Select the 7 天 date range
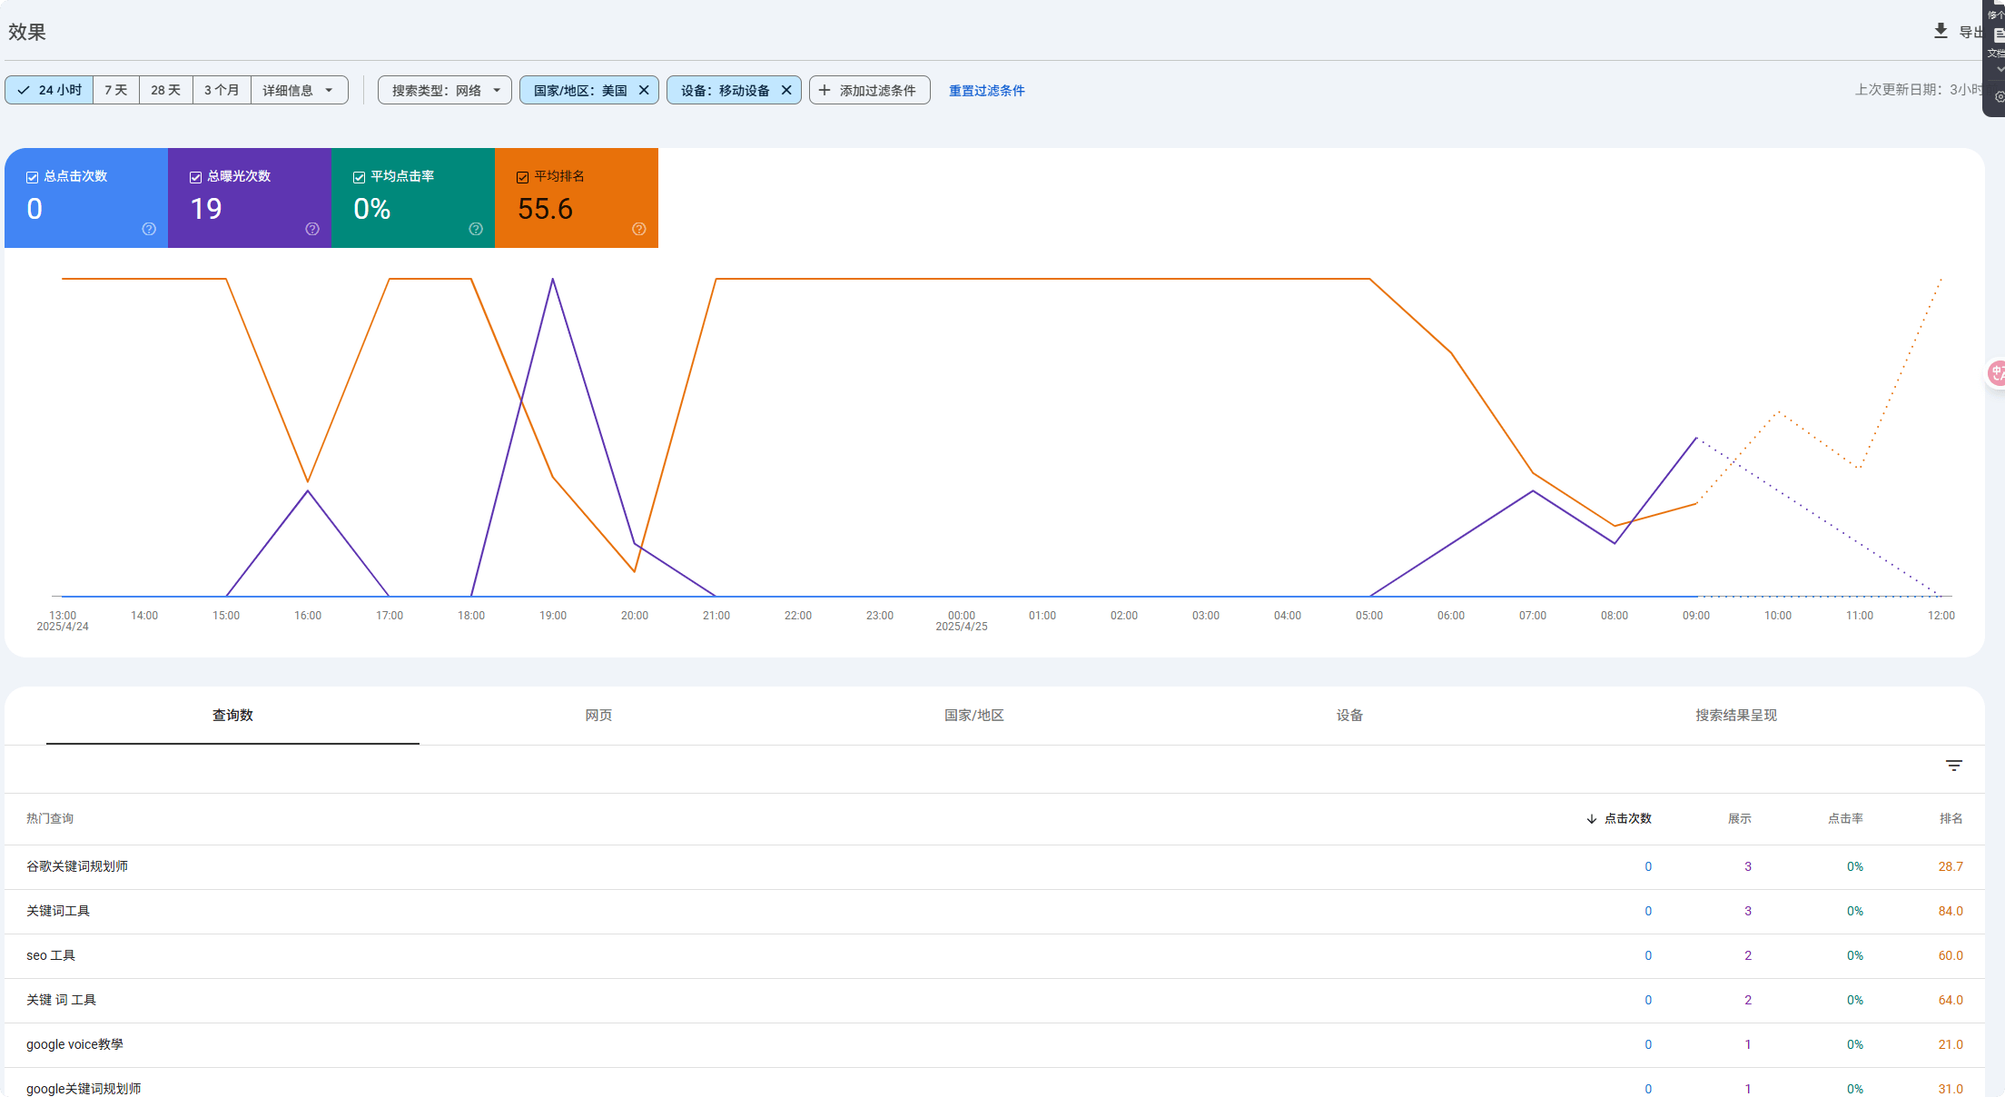2005x1097 pixels. (116, 90)
